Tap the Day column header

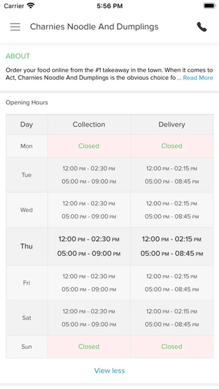[26, 124]
